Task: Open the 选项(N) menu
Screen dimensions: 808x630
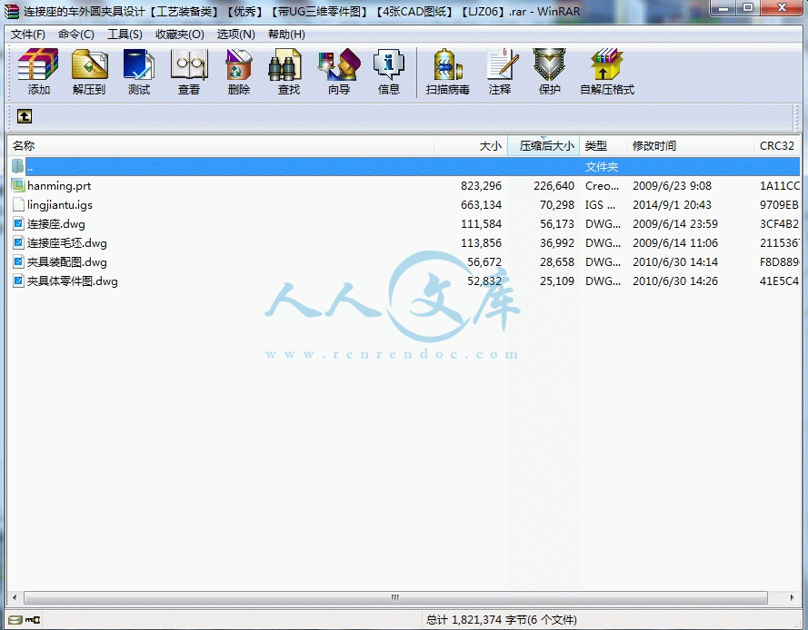Action: click(235, 34)
